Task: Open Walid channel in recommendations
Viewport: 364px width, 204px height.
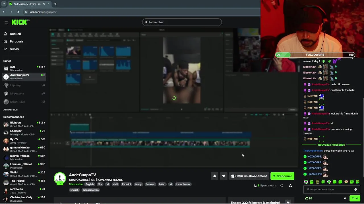Action: 24,174
